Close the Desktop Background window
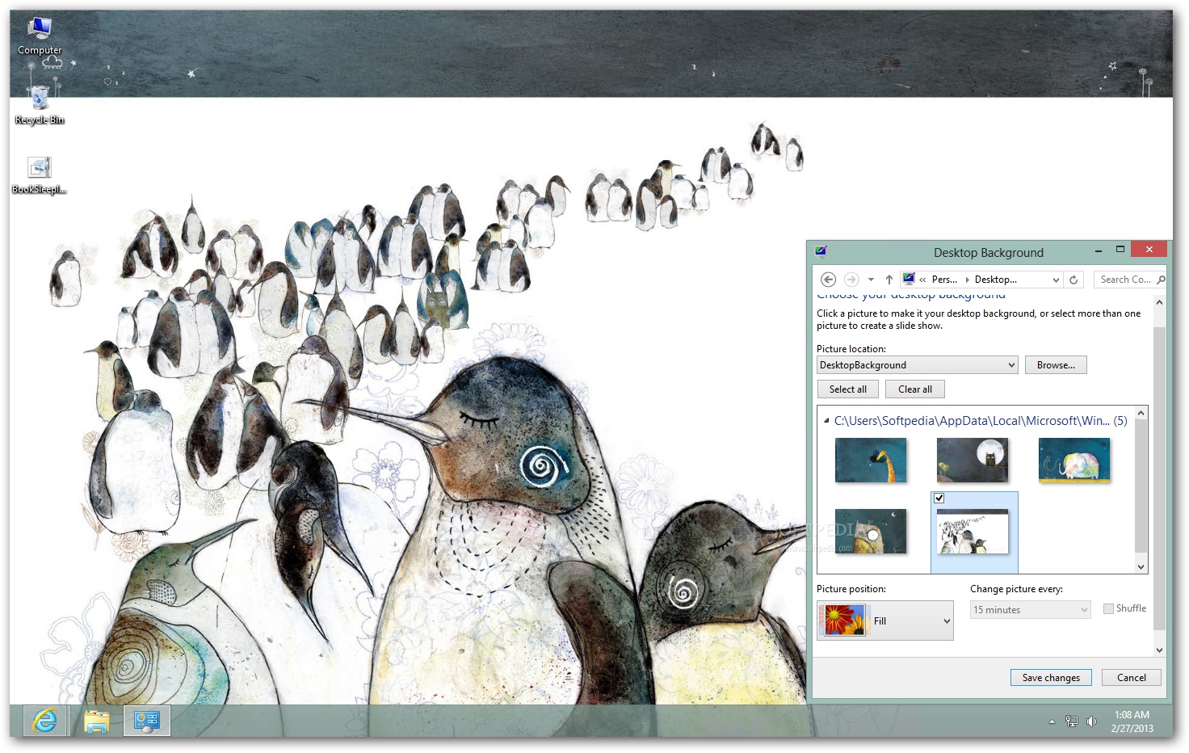Image resolution: width=1189 pixels, height=753 pixels. (1149, 250)
